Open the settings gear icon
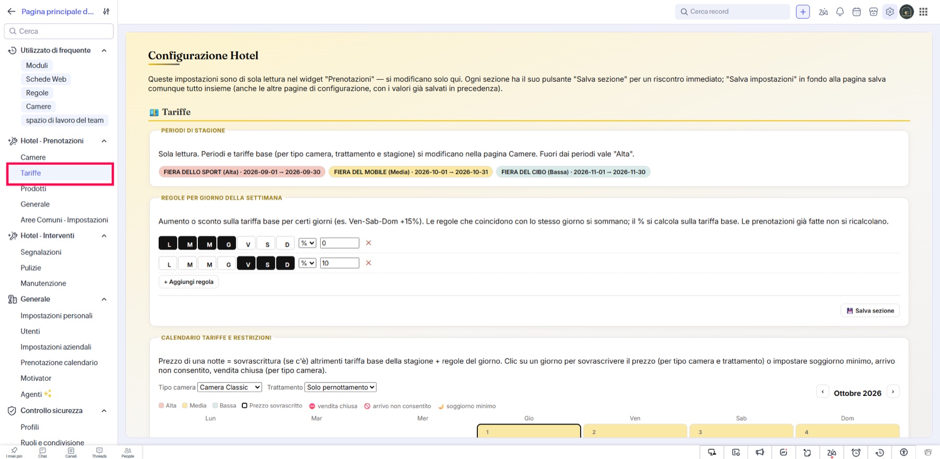 coord(890,11)
